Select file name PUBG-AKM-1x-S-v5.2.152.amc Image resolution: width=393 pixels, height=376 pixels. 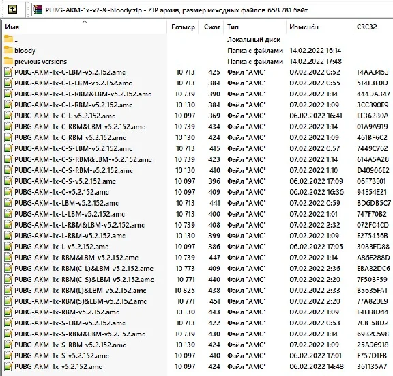61,356
